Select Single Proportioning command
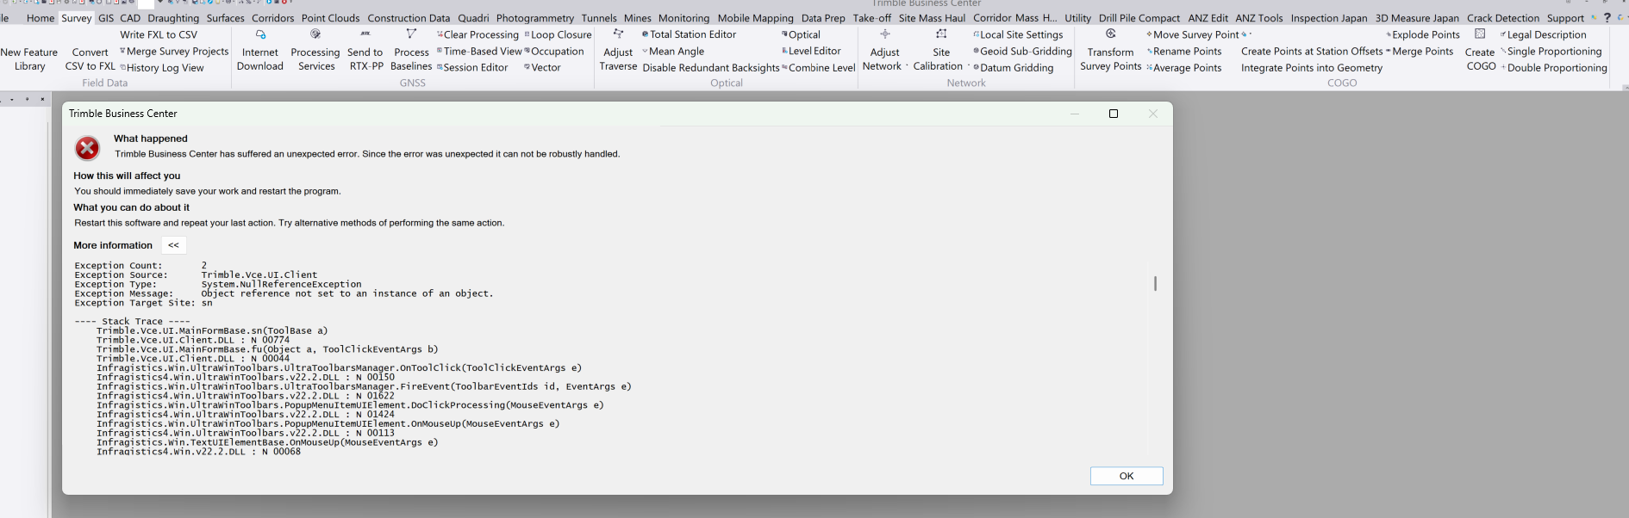 point(1551,52)
